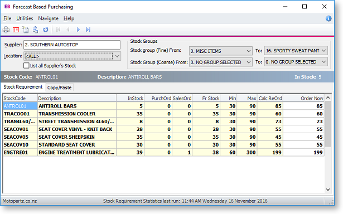Click the vertical scrollbar thumb in grid
Viewport: 343px width, 214px height.
click(x=328, y=124)
